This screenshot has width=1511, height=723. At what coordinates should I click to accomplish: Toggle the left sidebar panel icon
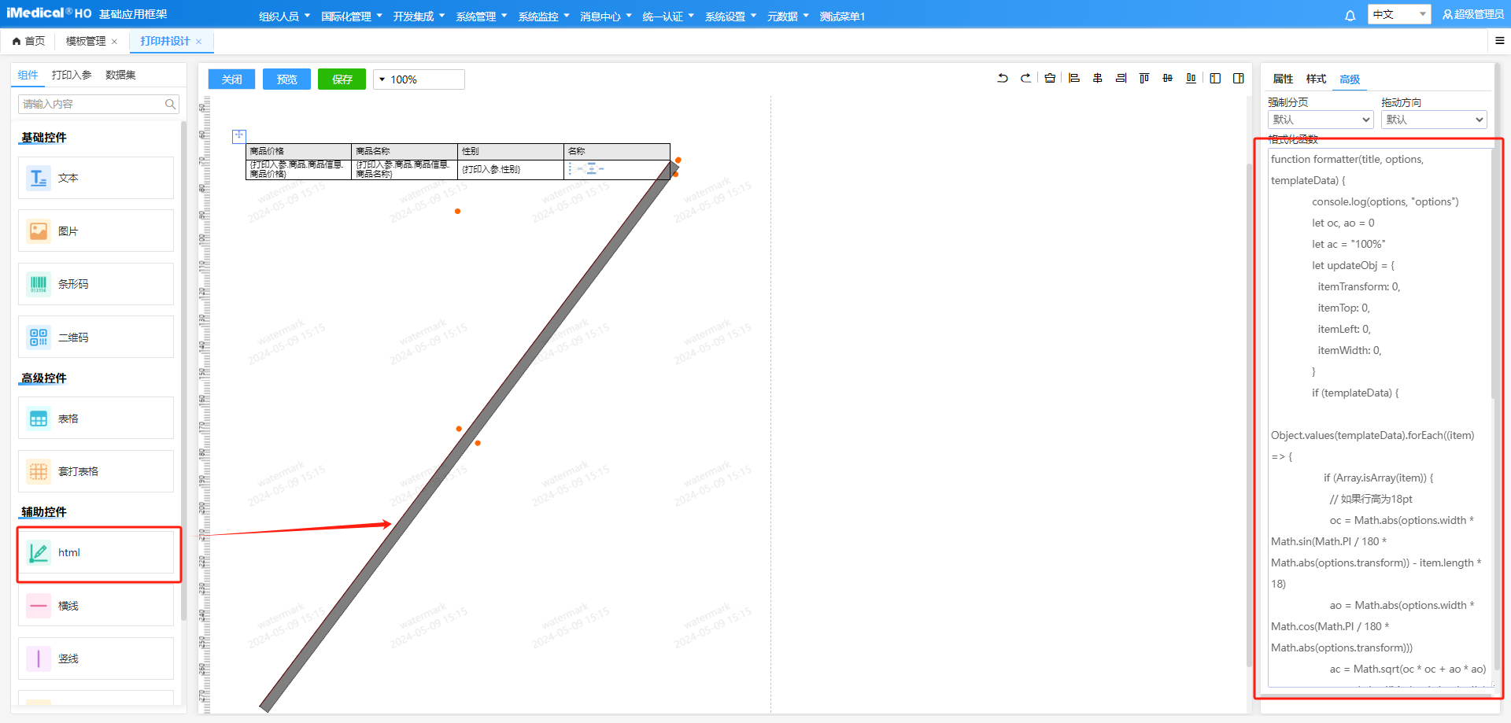[x=1215, y=79]
